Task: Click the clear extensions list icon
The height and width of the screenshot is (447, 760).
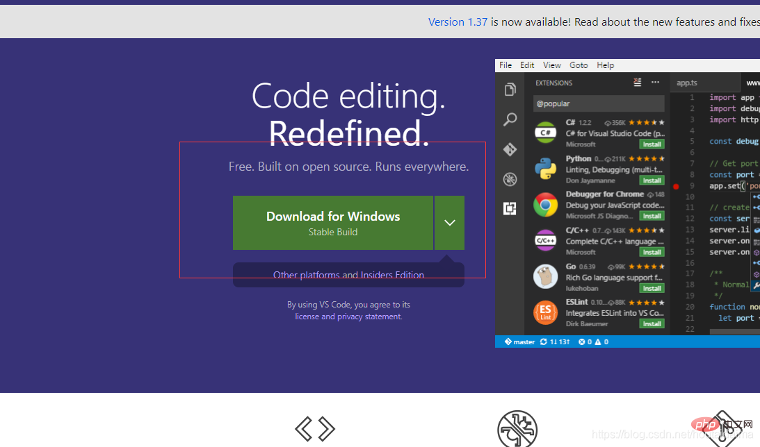Action: tap(638, 83)
